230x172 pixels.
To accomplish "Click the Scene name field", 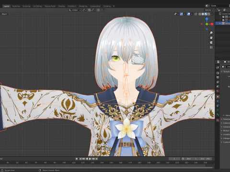I will click(220, 6).
